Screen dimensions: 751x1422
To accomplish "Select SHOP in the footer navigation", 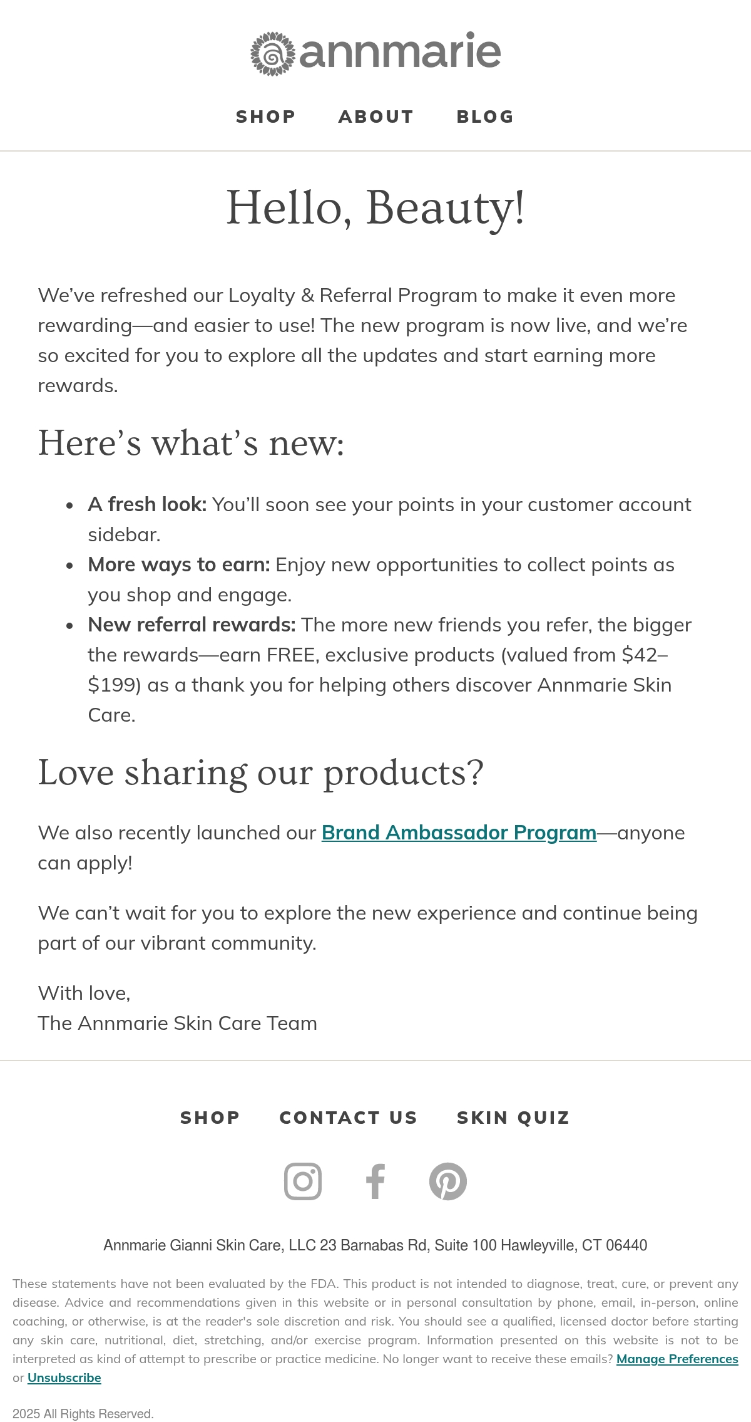I will (x=210, y=1118).
